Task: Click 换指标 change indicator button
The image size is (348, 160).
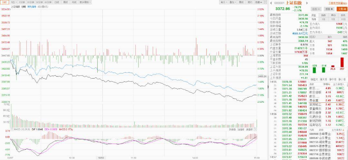Action: (249, 129)
